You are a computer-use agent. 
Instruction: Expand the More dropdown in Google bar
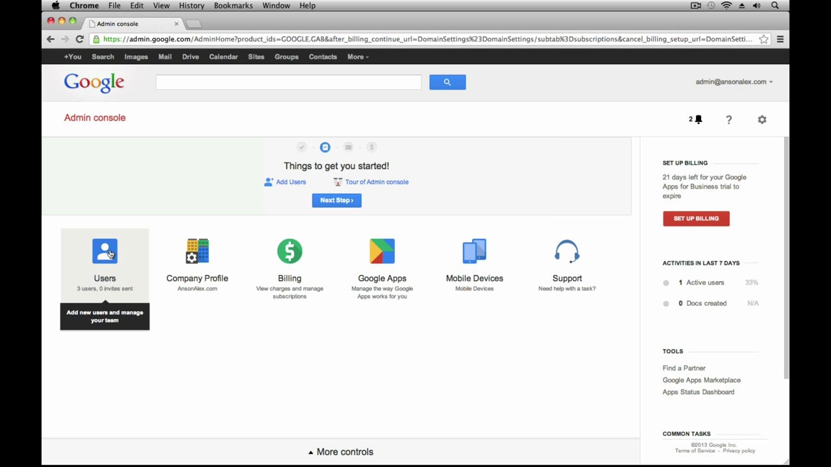click(358, 56)
